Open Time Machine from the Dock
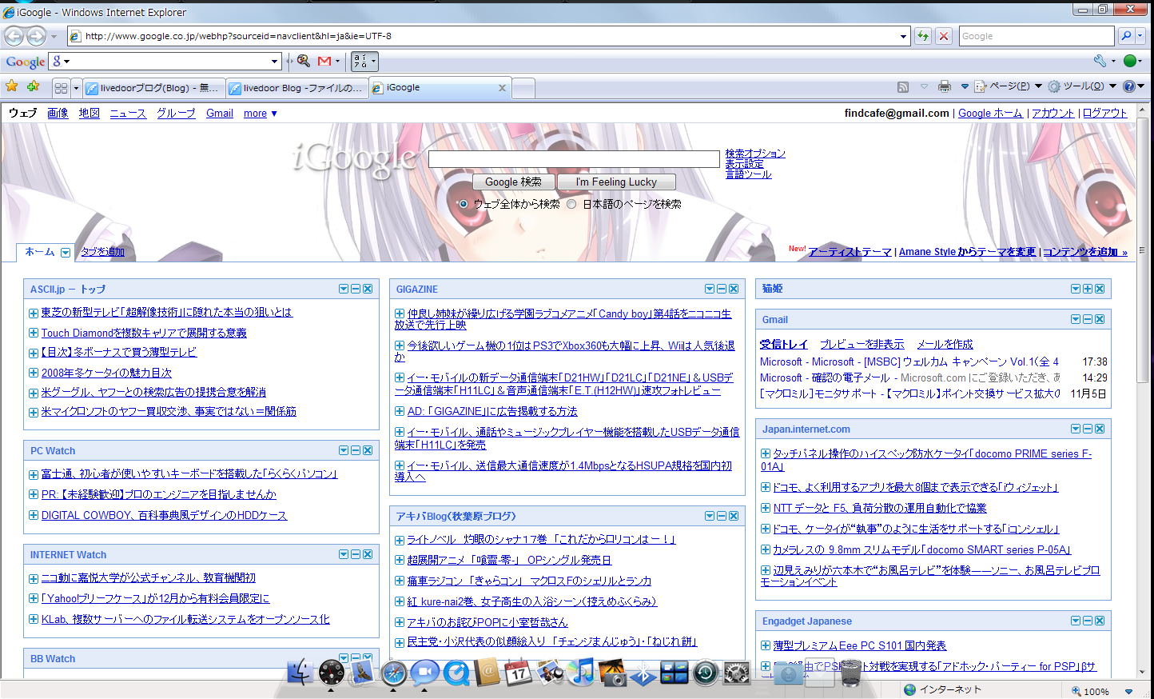 pyautogui.click(x=705, y=673)
